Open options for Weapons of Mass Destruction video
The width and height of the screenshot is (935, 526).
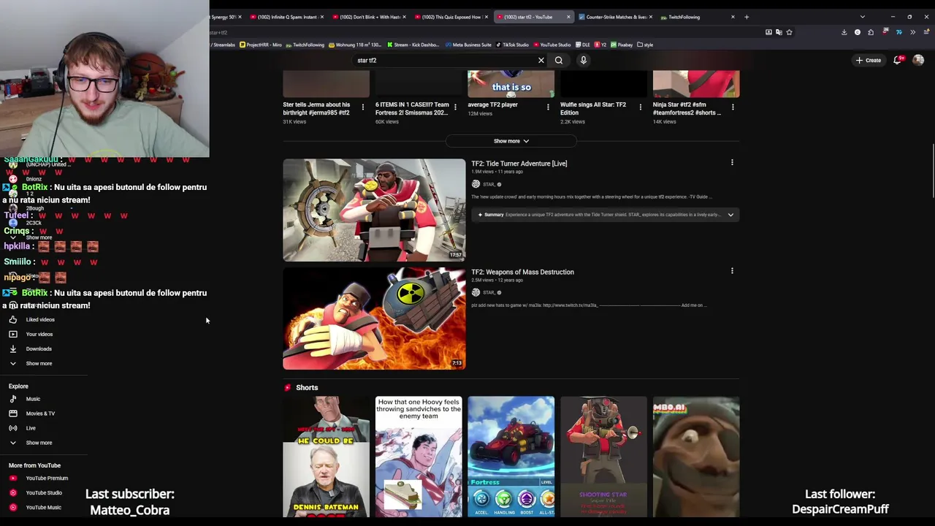[732, 271]
